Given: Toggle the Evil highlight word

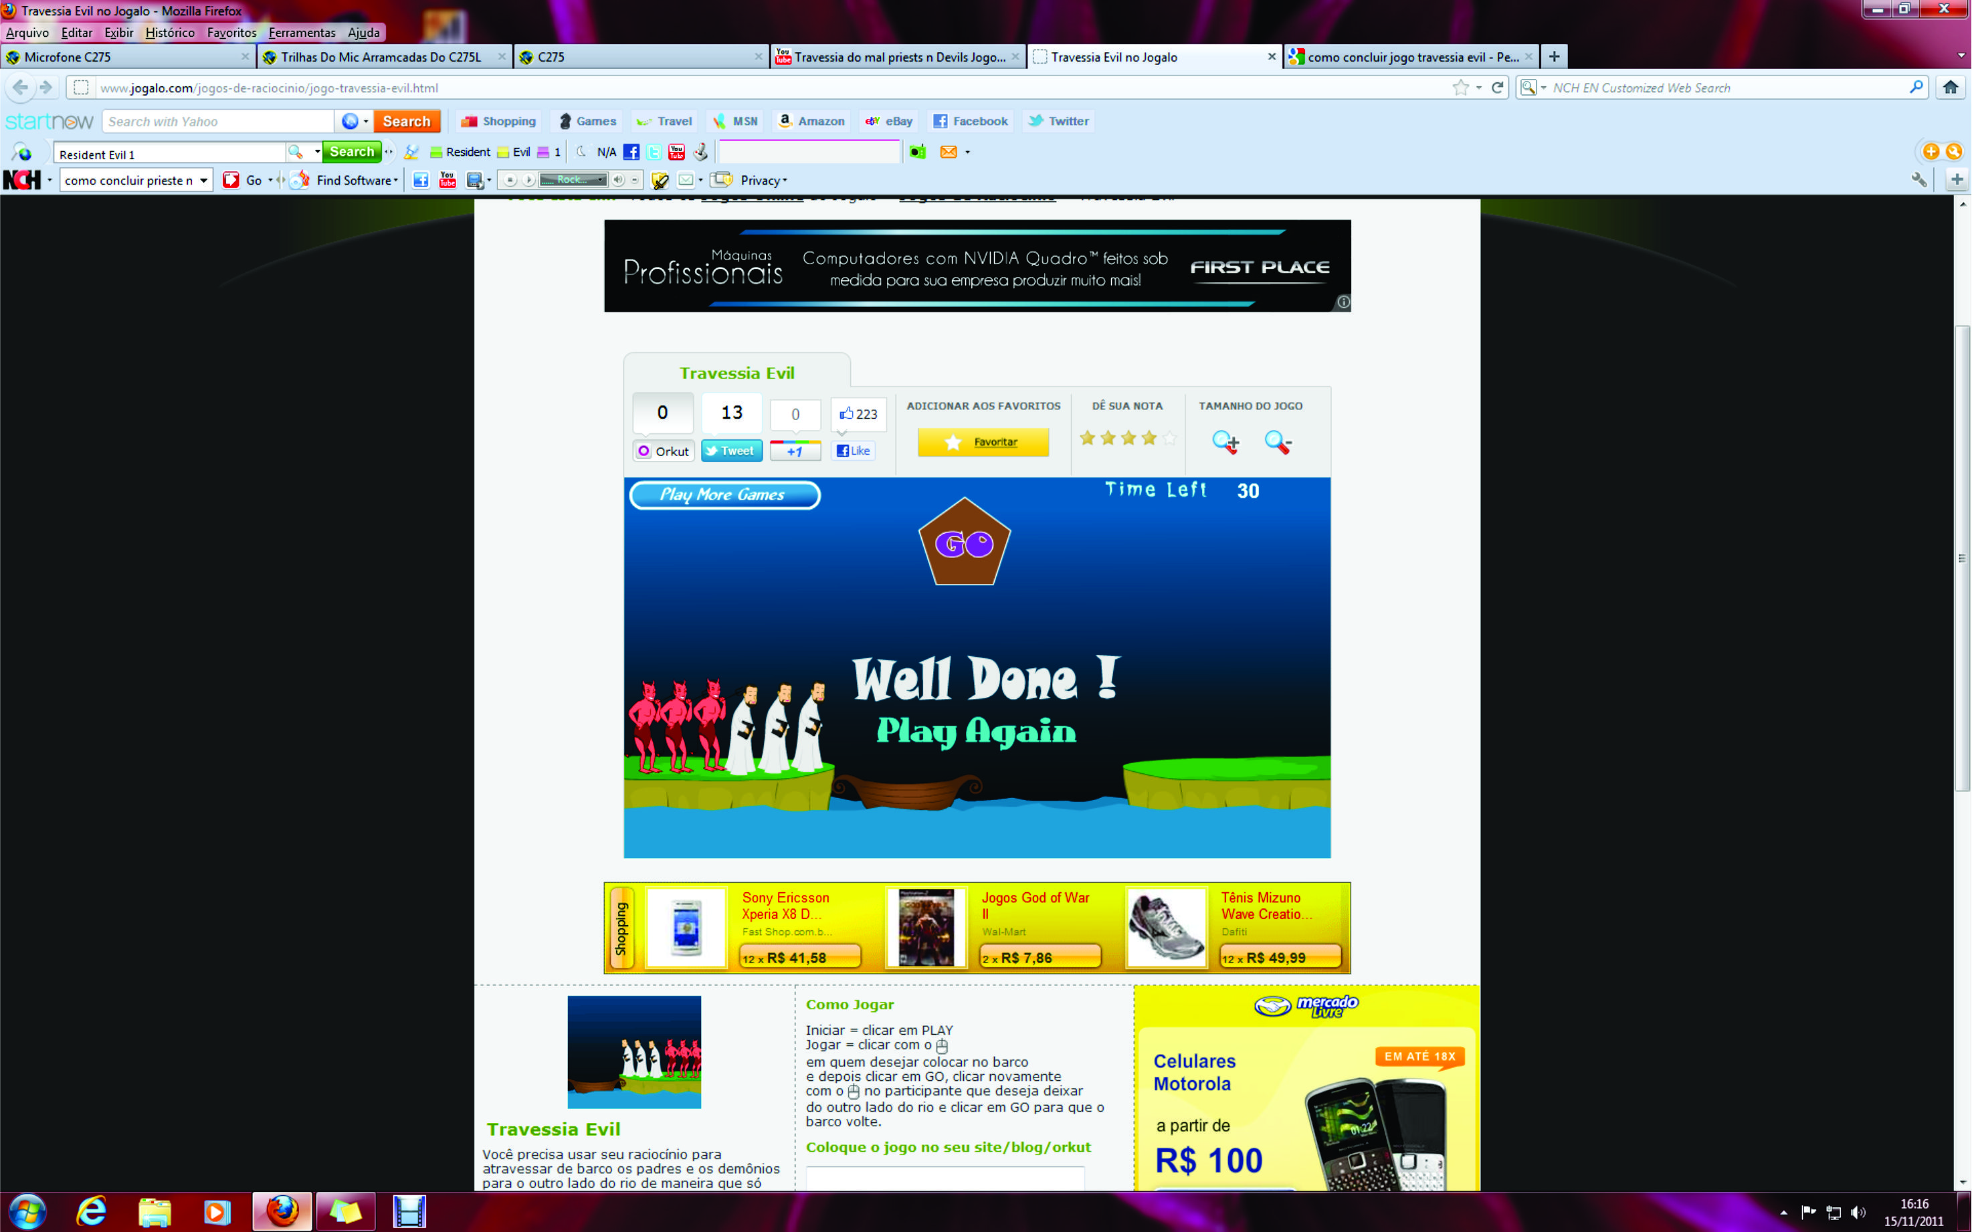Looking at the screenshot, I should 513,152.
